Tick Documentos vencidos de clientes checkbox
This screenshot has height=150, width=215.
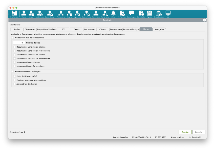(15, 47)
